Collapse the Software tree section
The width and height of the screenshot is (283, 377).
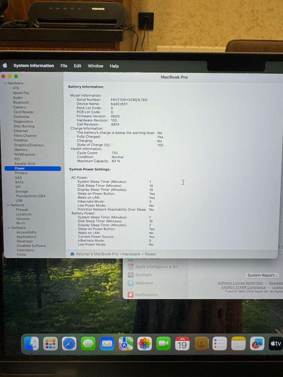tap(9, 228)
